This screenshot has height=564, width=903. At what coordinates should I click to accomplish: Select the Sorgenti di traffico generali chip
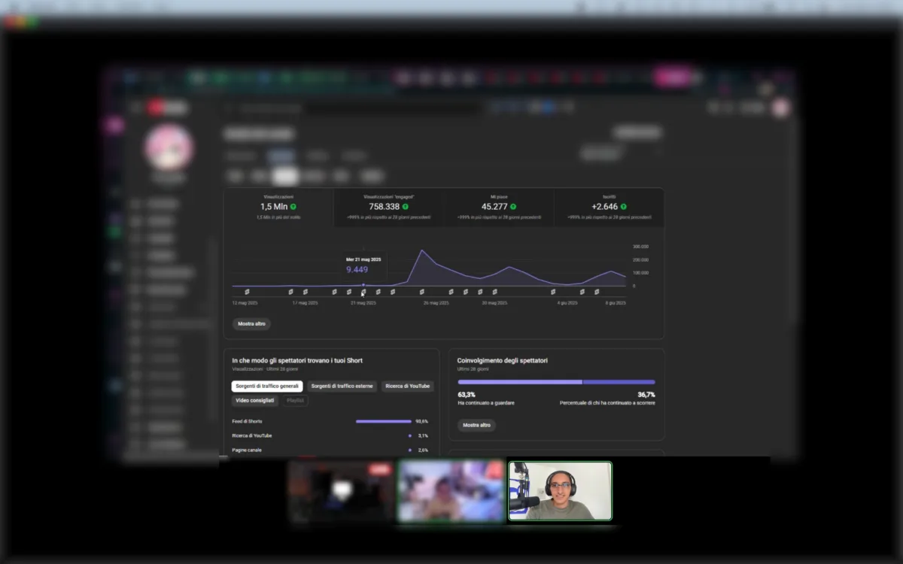[267, 386]
